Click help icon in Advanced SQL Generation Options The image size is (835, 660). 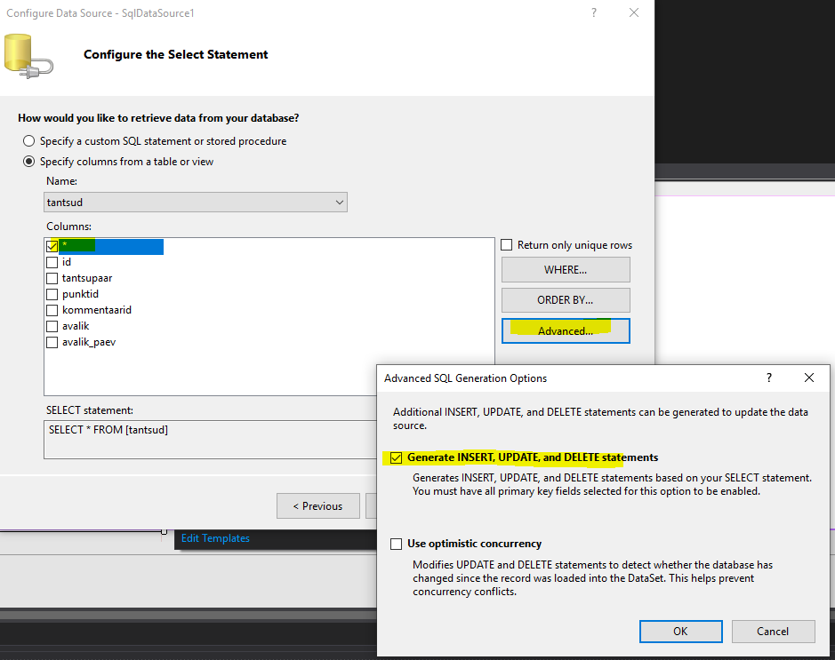pos(769,378)
